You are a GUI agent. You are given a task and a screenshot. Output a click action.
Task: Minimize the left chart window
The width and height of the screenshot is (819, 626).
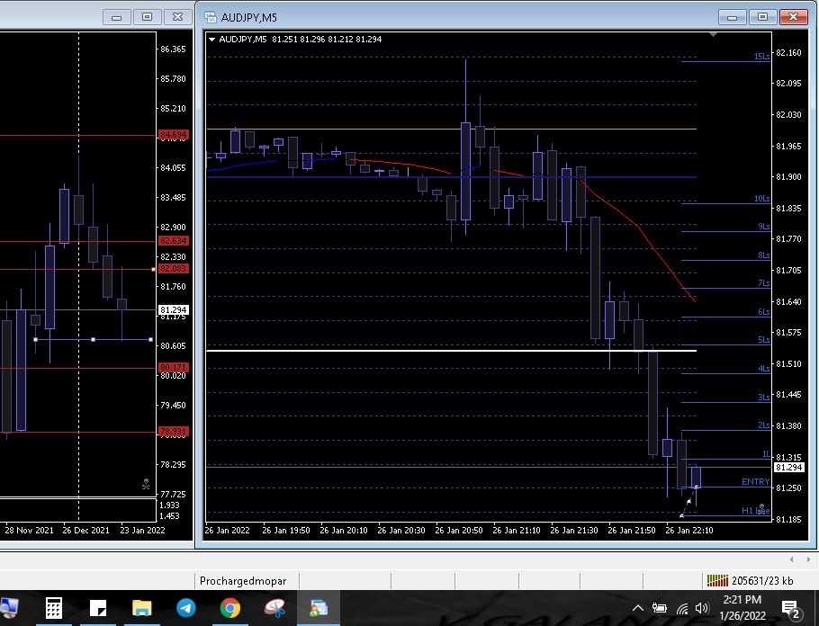116,17
